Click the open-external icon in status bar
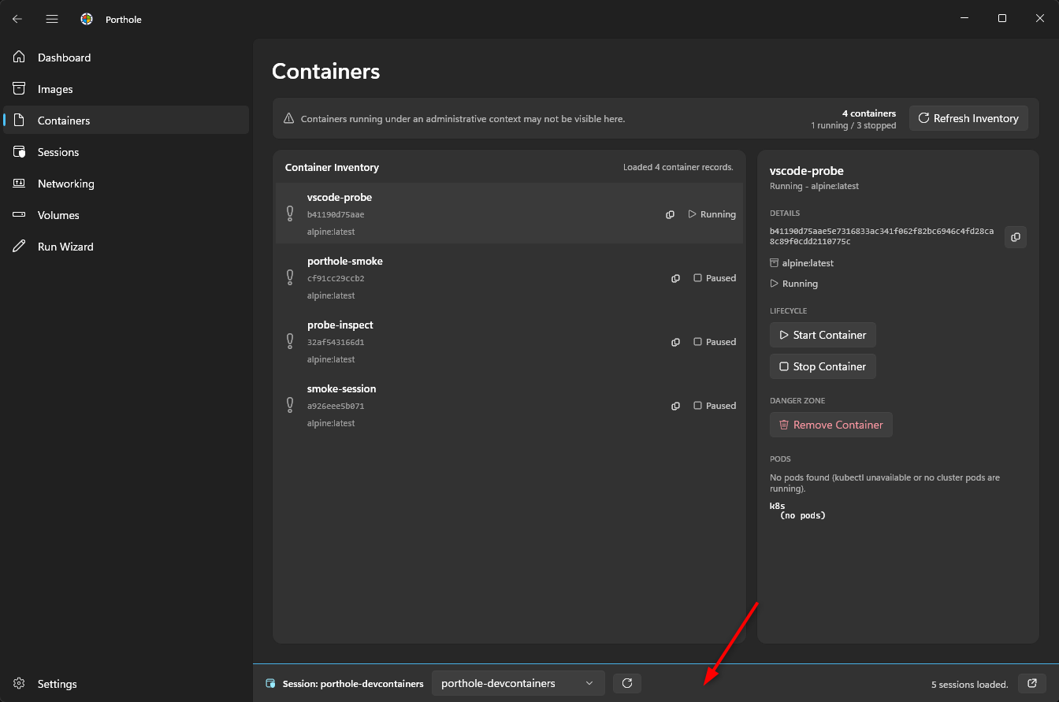 coord(1032,683)
